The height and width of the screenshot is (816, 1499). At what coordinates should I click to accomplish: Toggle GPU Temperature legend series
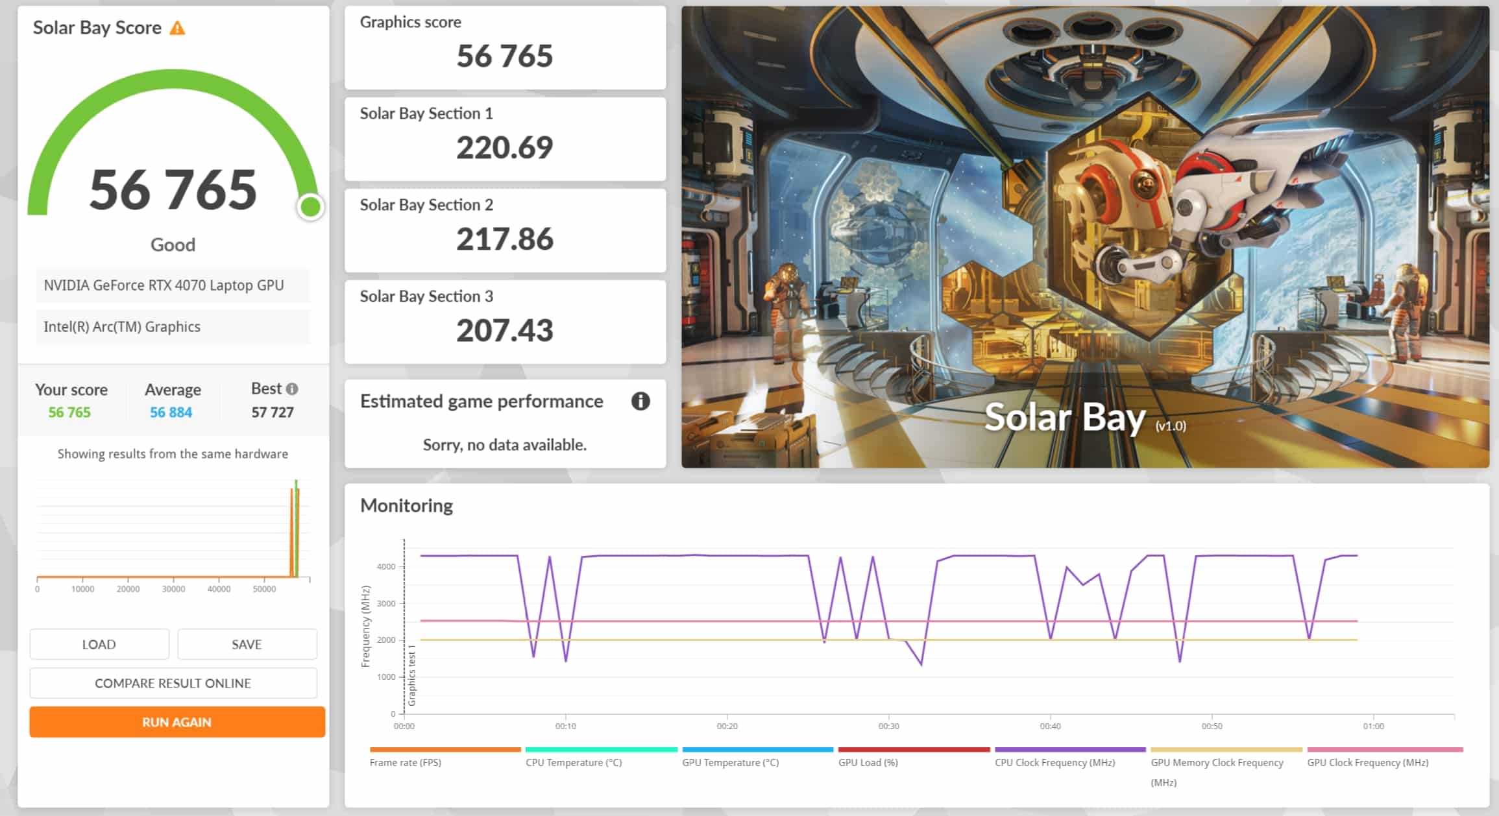[x=730, y=762]
